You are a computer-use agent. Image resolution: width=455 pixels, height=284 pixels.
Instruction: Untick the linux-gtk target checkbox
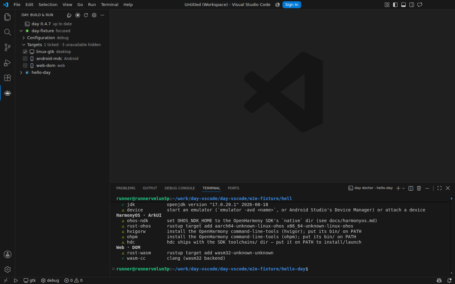25,52
